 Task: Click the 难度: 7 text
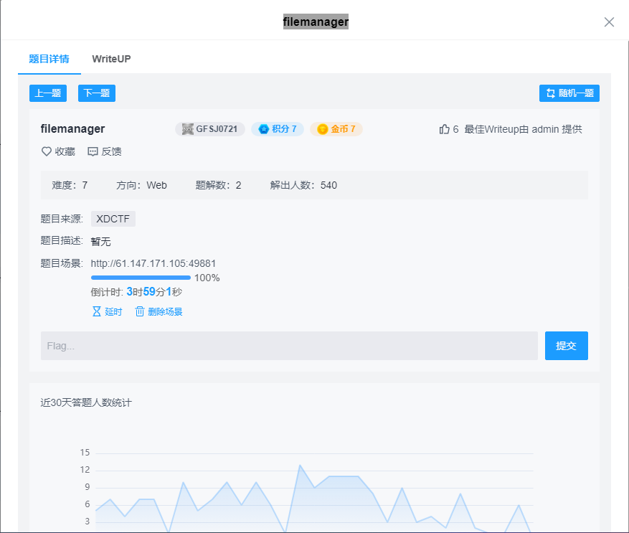[70, 185]
